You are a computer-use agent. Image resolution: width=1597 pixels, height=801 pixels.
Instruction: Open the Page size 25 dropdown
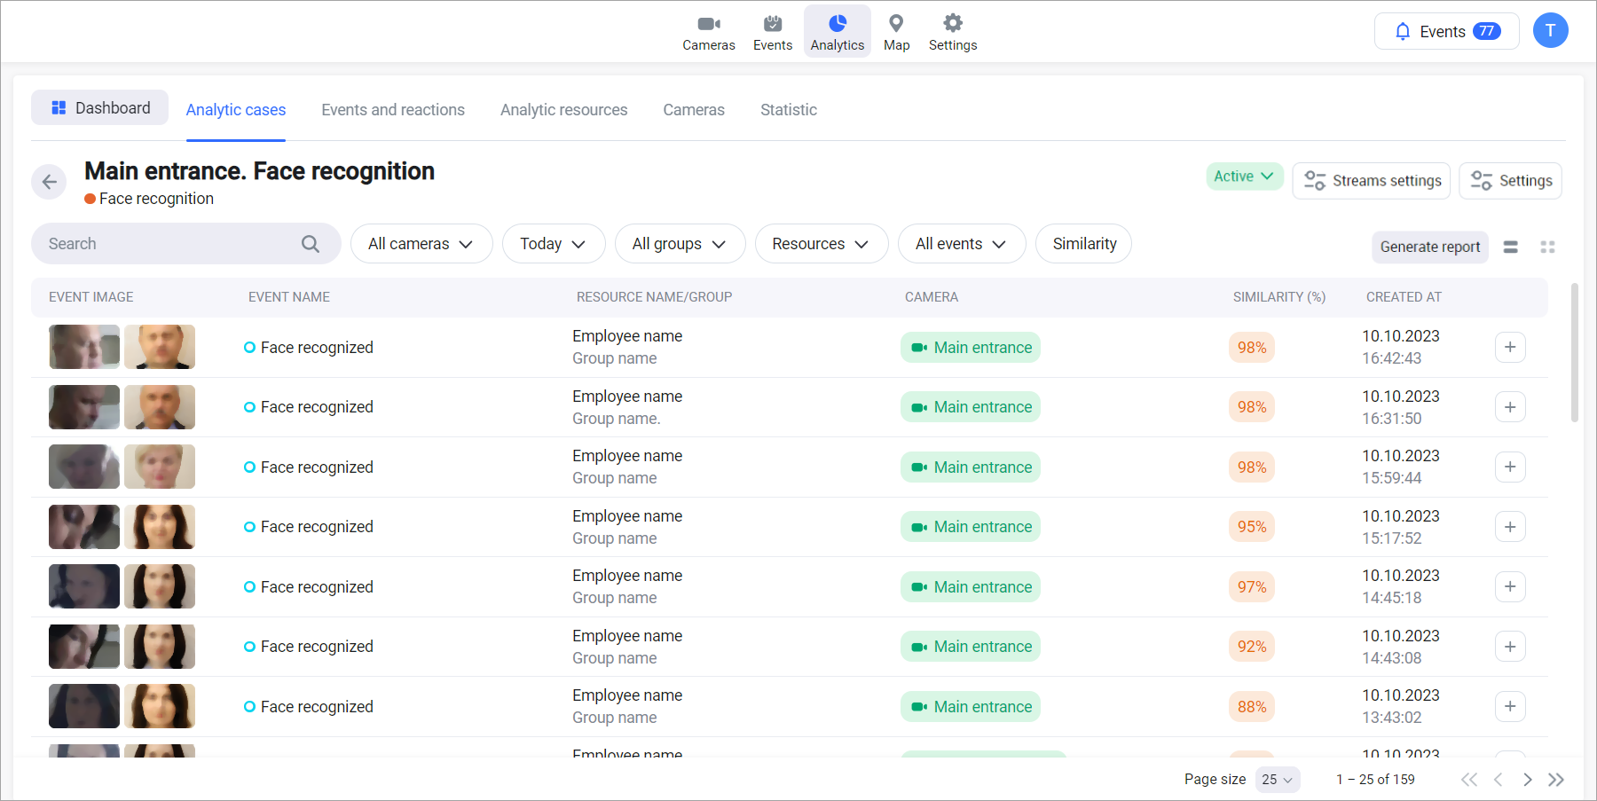click(1277, 780)
